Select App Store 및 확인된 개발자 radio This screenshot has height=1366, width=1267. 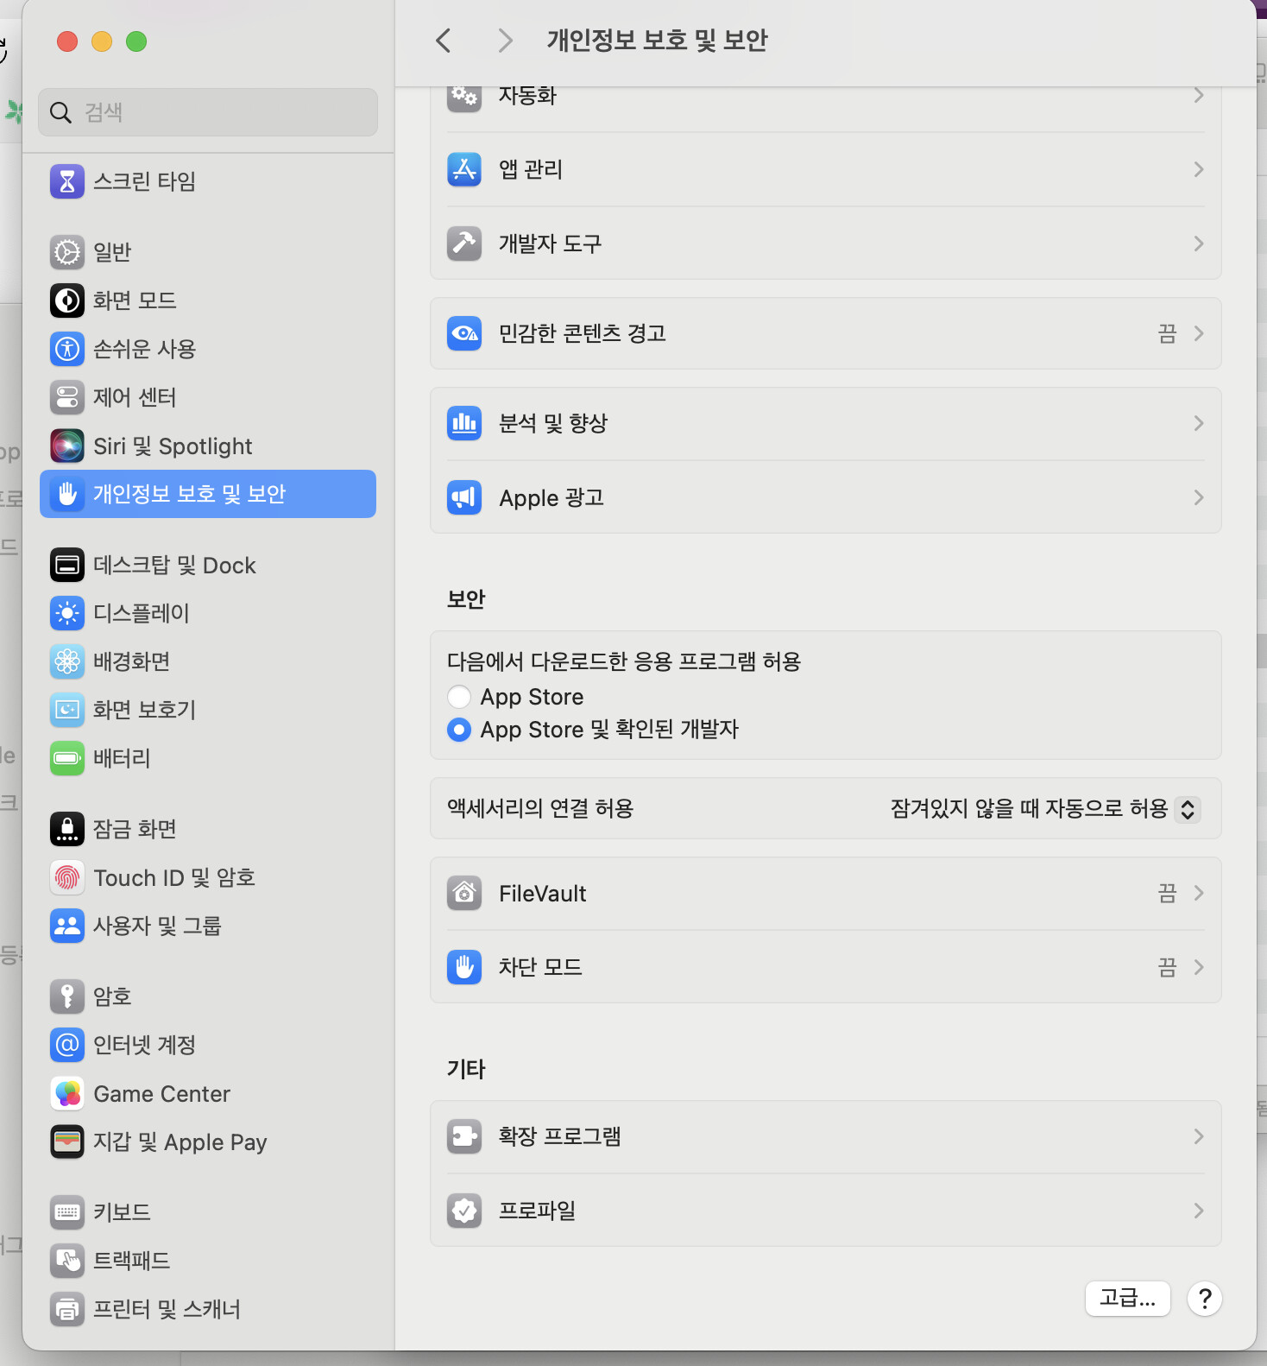[459, 730]
